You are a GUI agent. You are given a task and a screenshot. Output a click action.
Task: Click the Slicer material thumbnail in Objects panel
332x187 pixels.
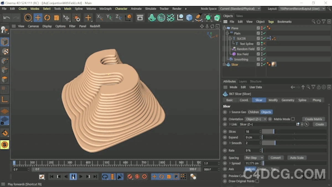click(273, 64)
